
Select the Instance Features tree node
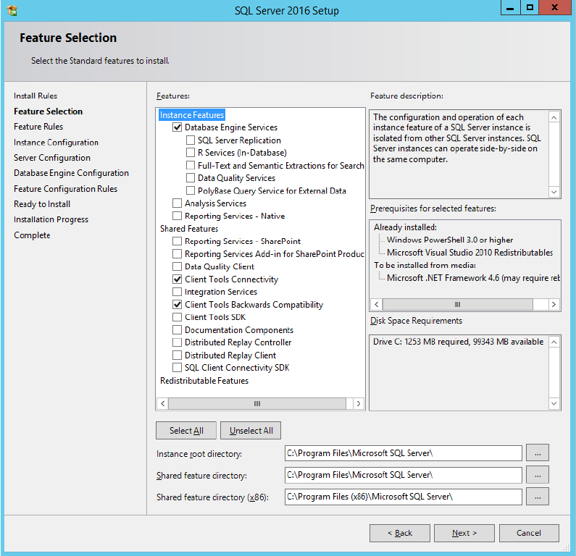tap(192, 115)
